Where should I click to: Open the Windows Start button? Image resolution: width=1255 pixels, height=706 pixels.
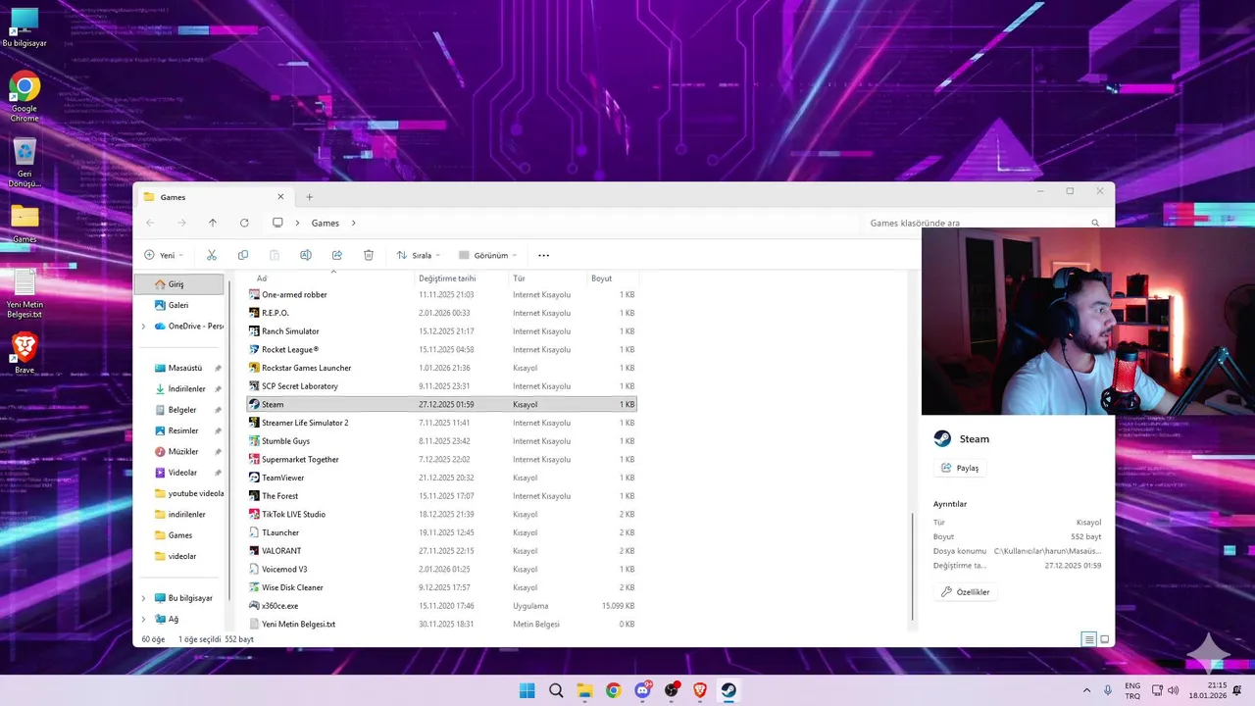[x=527, y=690]
